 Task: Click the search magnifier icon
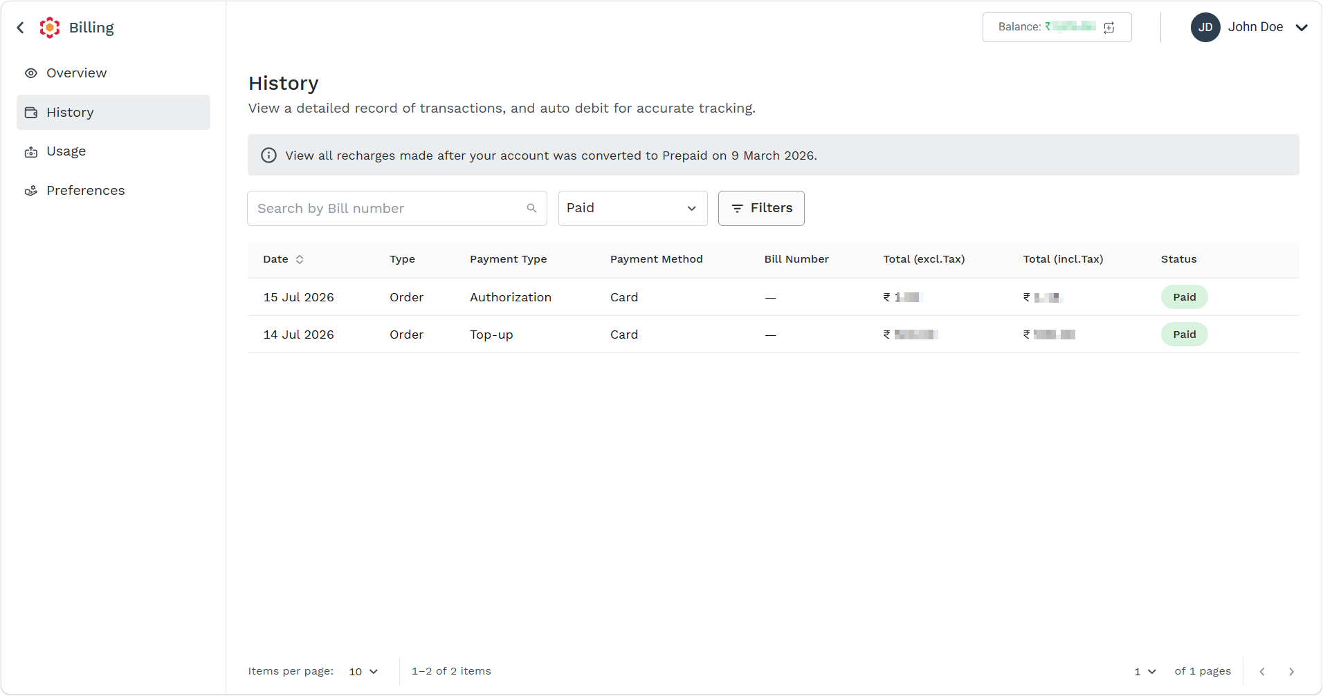[531, 208]
